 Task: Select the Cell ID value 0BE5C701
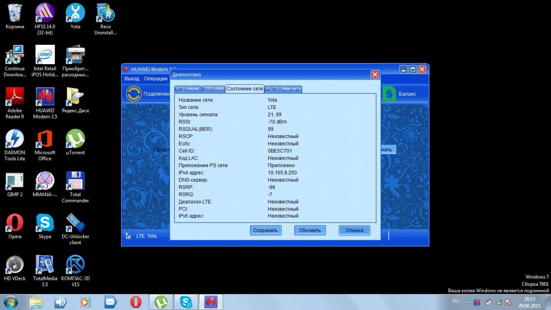click(x=280, y=151)
